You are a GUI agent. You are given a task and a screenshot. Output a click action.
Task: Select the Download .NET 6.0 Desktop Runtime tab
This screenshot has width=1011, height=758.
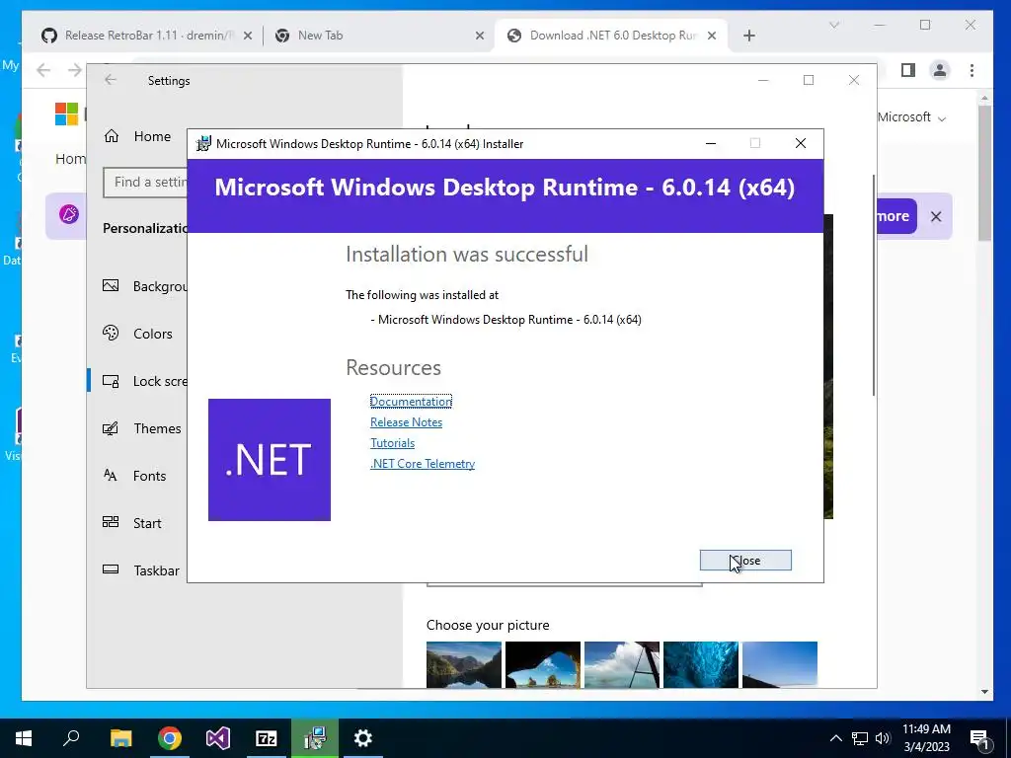point(610,36)
